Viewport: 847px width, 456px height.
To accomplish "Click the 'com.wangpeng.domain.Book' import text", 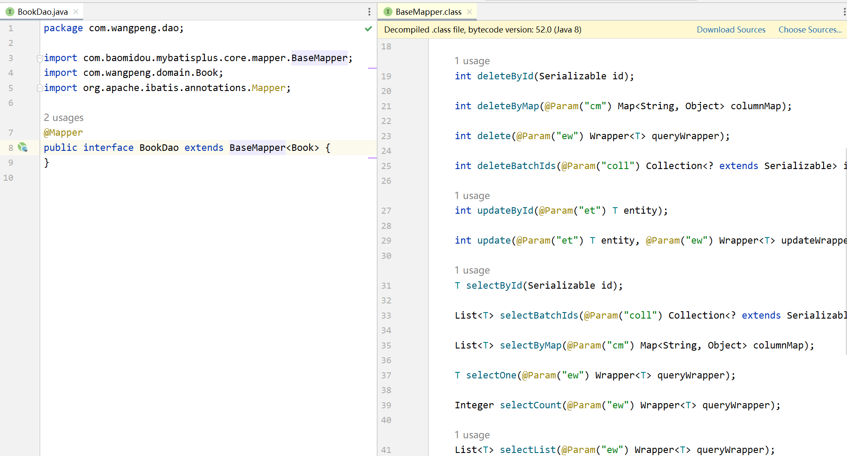I will pyautogui.click(x=151, y=73).
